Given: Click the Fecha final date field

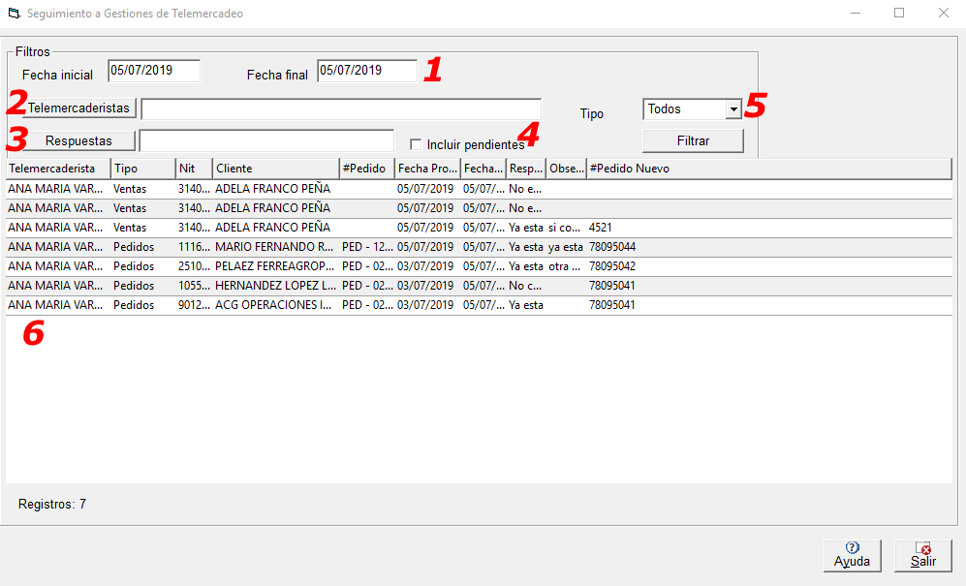Looking at the screenshot, I should click(x=366, y=71).
